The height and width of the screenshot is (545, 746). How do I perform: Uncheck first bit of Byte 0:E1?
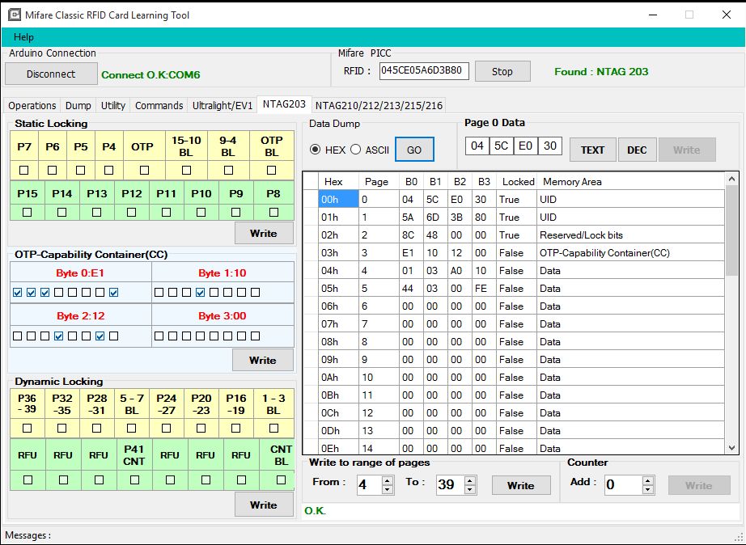click(x=18, y=293)
